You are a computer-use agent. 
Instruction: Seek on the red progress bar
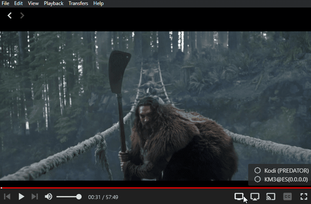pos(156,188)
